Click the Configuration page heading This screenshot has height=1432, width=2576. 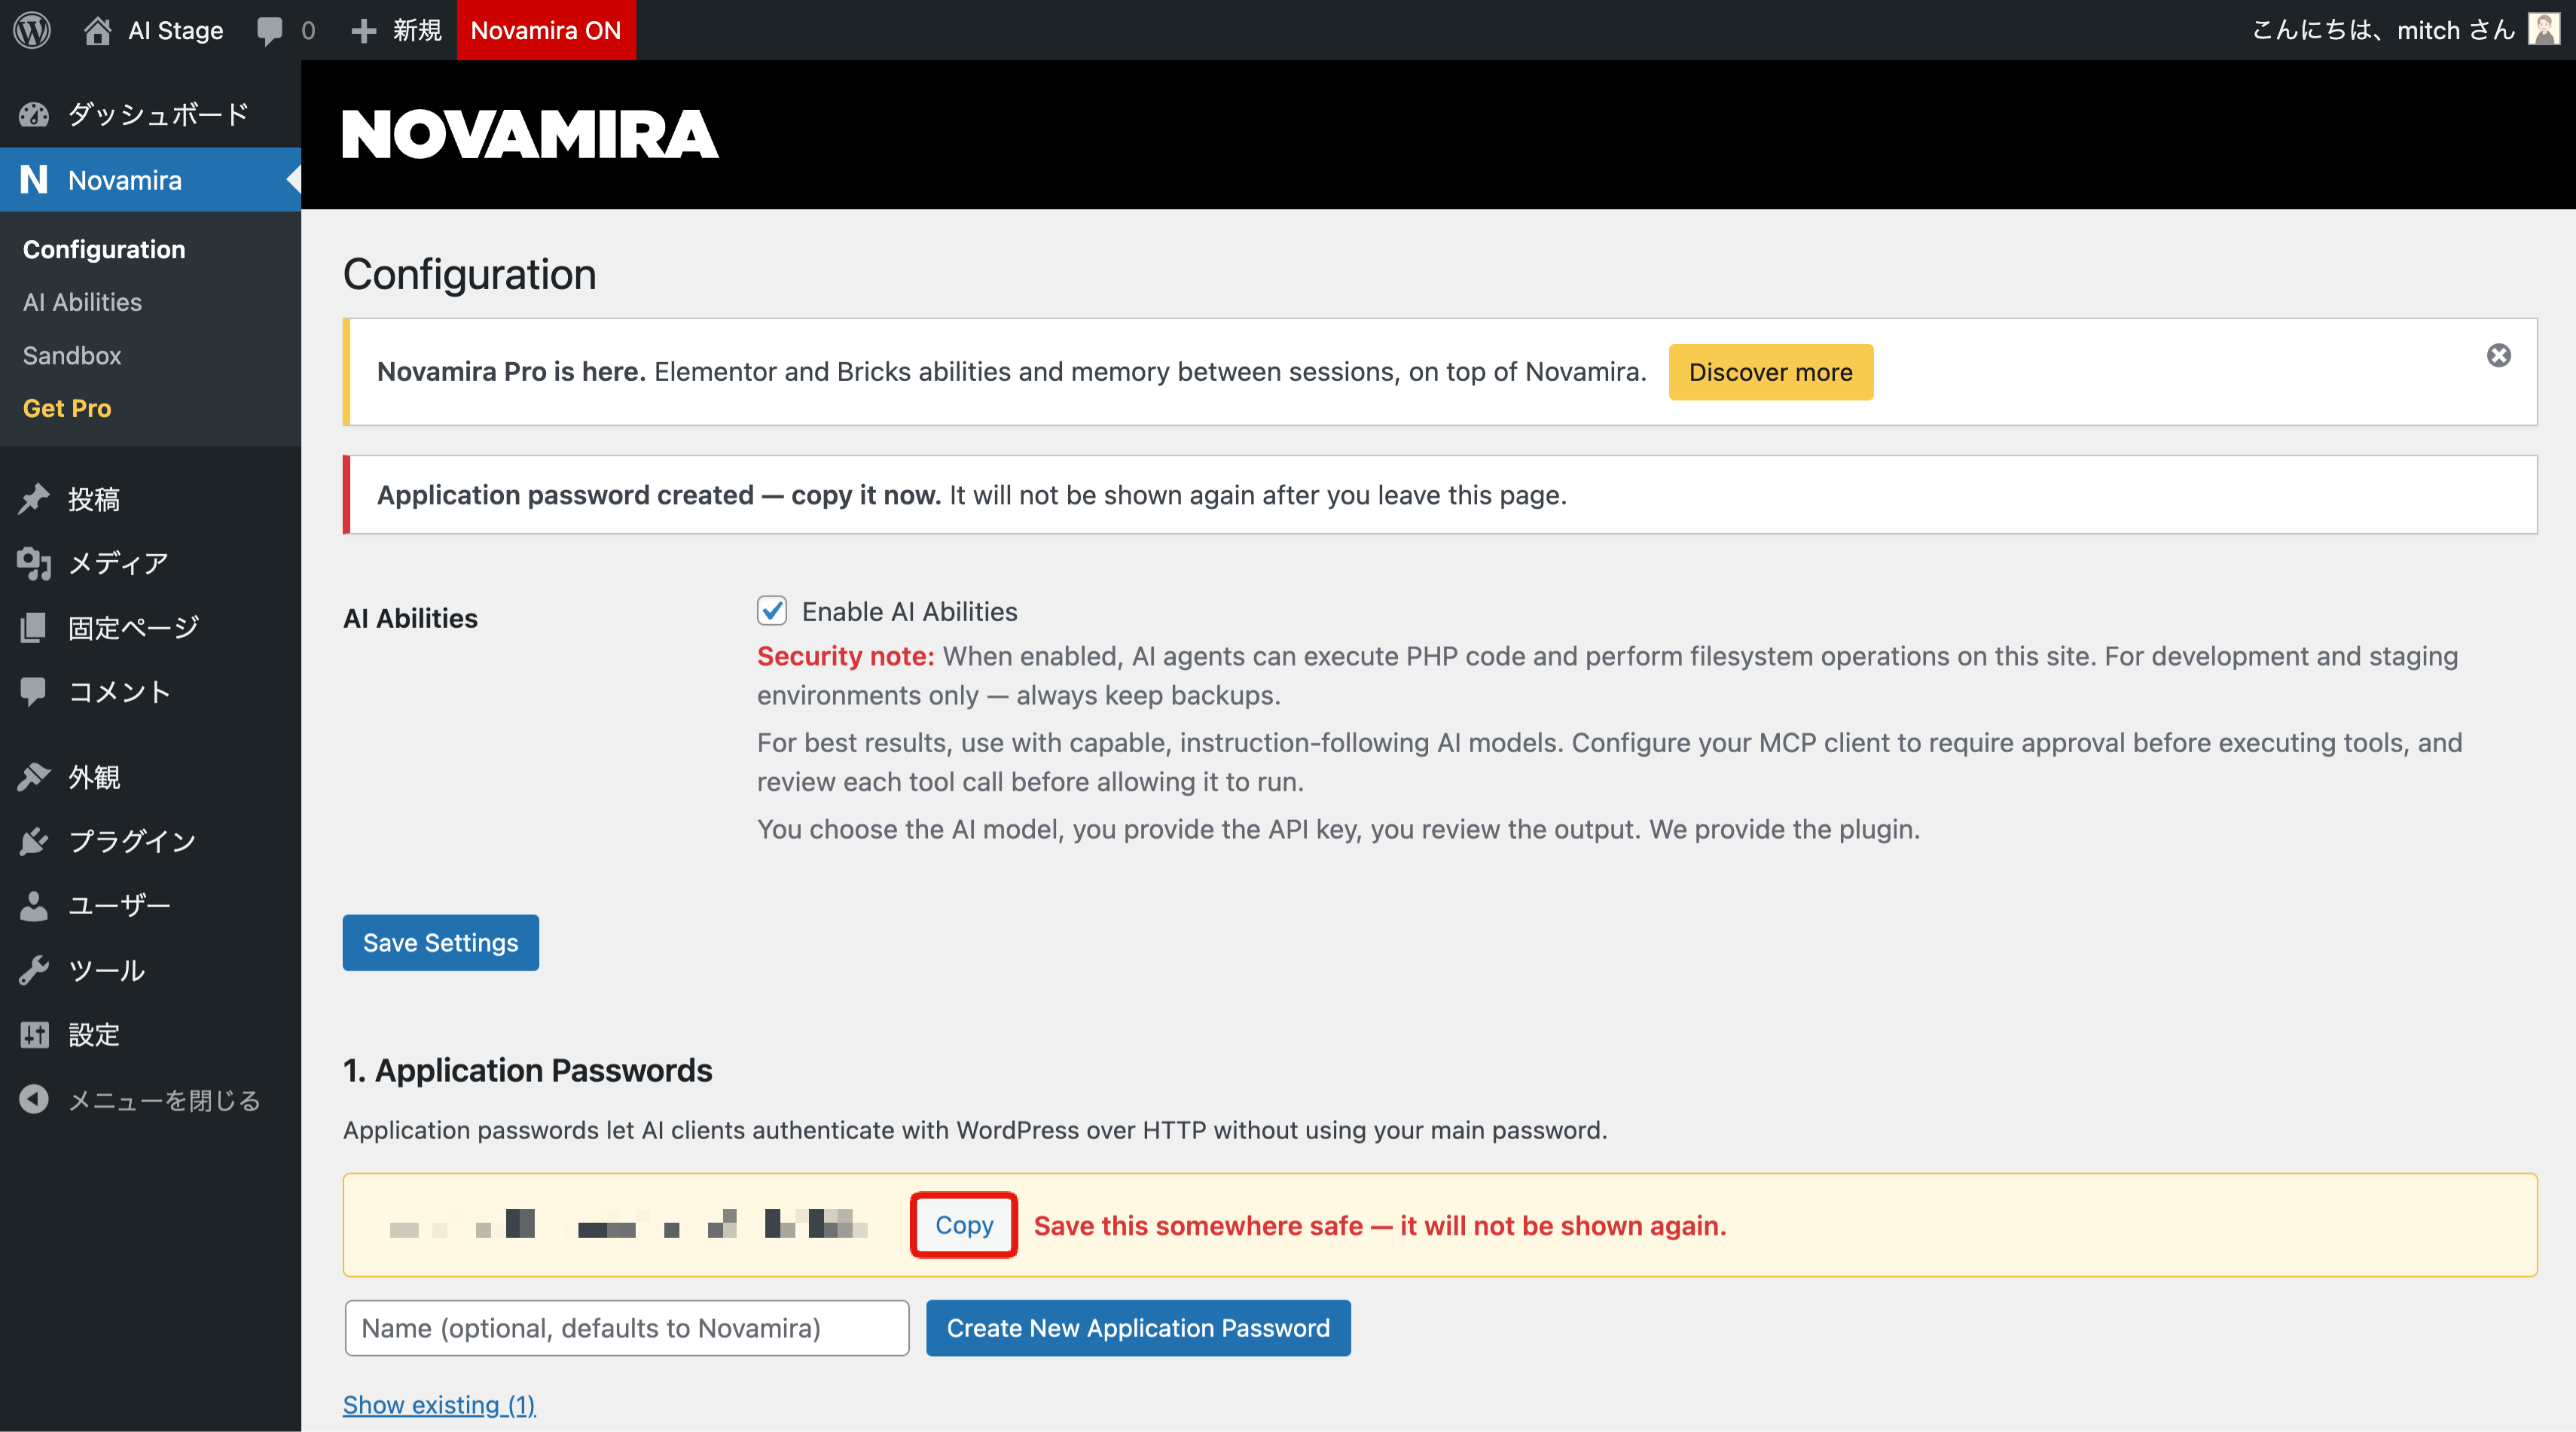pos(469,274)
